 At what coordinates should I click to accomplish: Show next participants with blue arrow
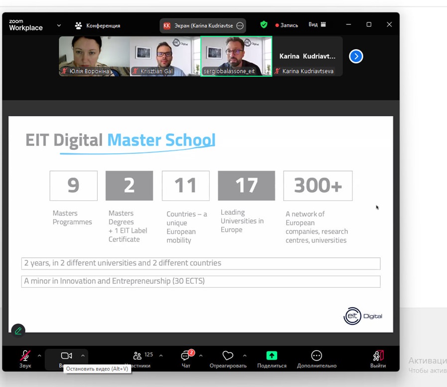(x=356, y=56)
